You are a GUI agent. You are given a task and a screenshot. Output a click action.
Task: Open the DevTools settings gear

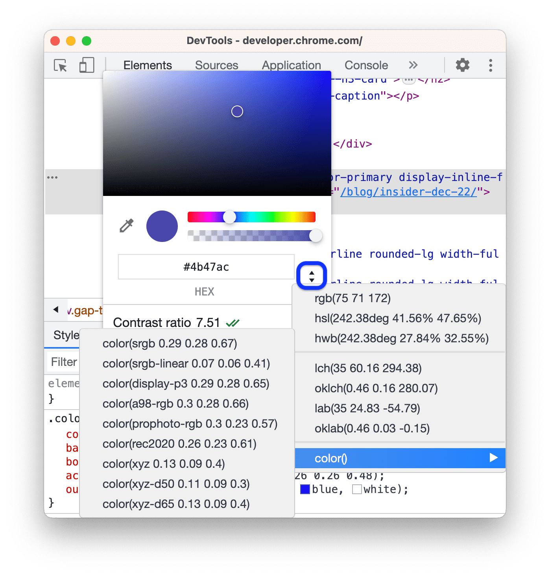[462, 65]
